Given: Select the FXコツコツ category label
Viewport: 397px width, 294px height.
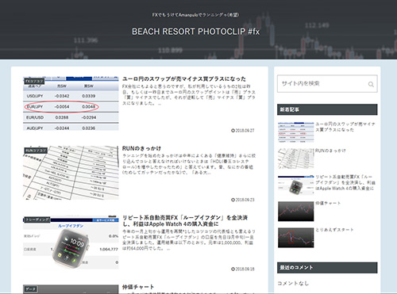Looking at the screenshot, I should tap(34, 81).
